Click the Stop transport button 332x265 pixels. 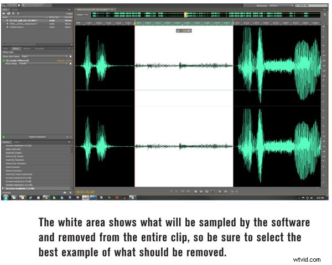(195, 192)
